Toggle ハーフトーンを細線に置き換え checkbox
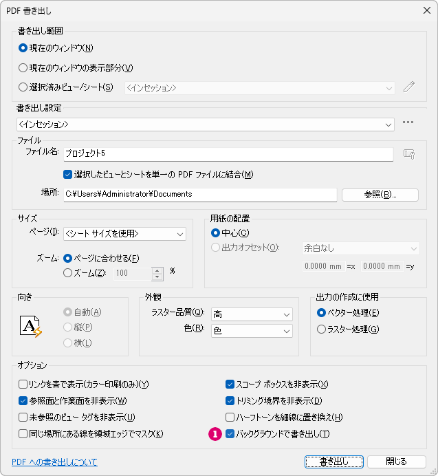This screenshot has width=438, height=476. tap(230, 417)
